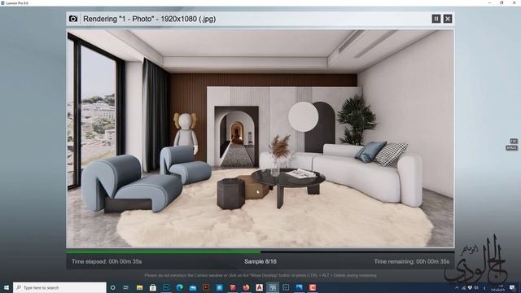The width and height of the screenshot is (521, 293).
Task: Minimize the Lumion Pro window
Action: point(489,2)
